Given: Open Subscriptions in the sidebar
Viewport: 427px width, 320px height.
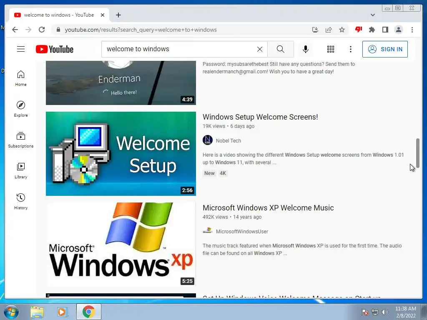Looking at the screenshot, I should (21, 140).
